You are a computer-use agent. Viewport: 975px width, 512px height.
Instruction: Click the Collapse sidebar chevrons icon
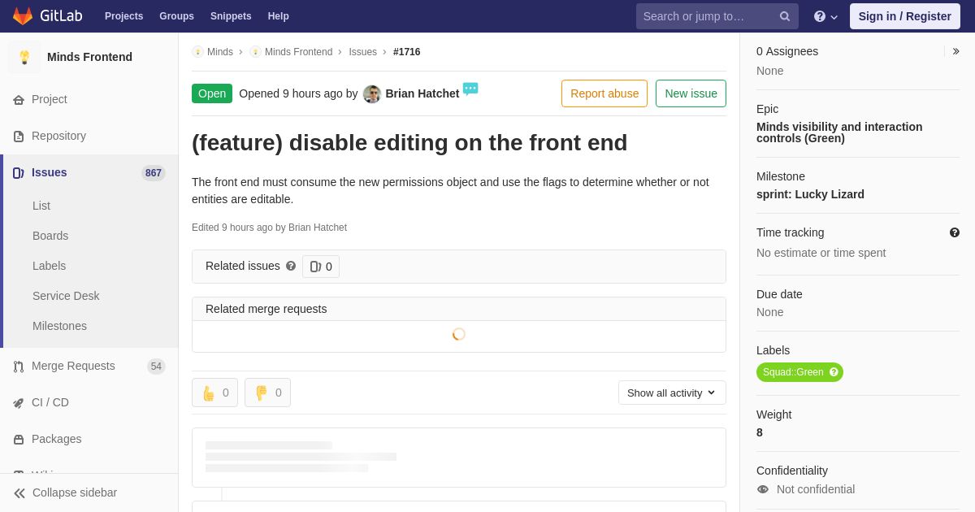(x=19, y=493)
